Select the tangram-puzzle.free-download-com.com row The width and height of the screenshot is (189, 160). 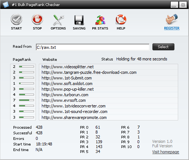[108, 72]
